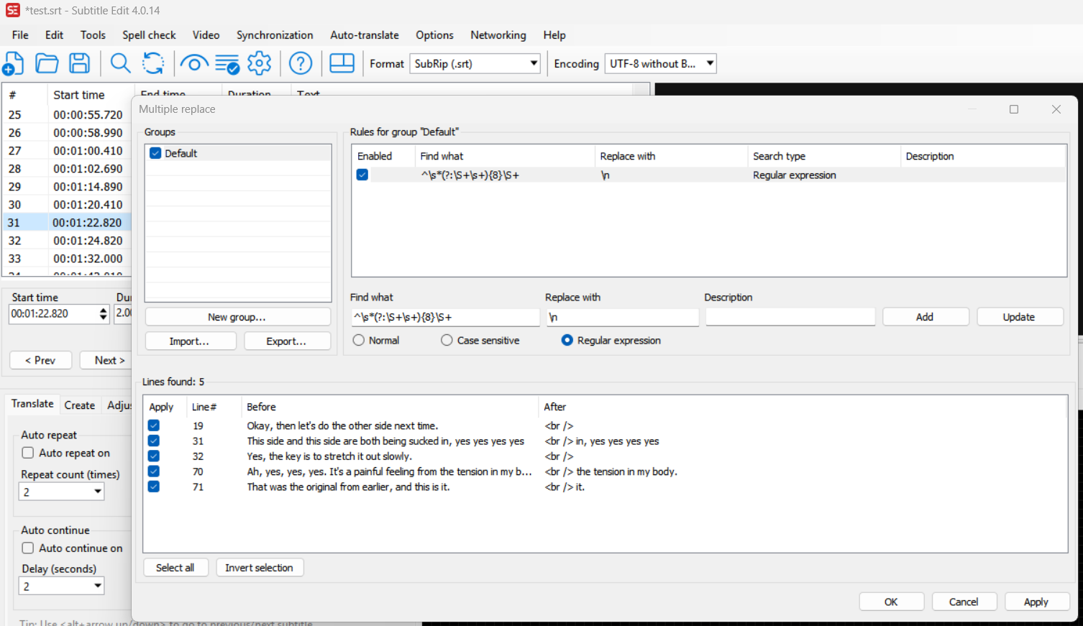Open the File menu
1083x626 pixels.
click(x=20, y=34)
